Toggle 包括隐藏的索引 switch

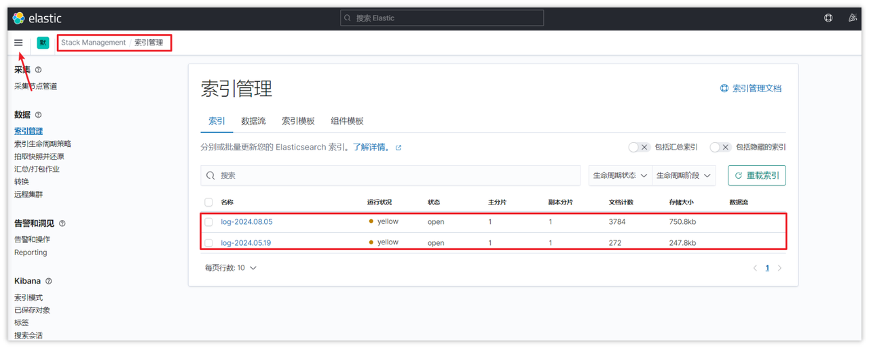tap(720, 147)
